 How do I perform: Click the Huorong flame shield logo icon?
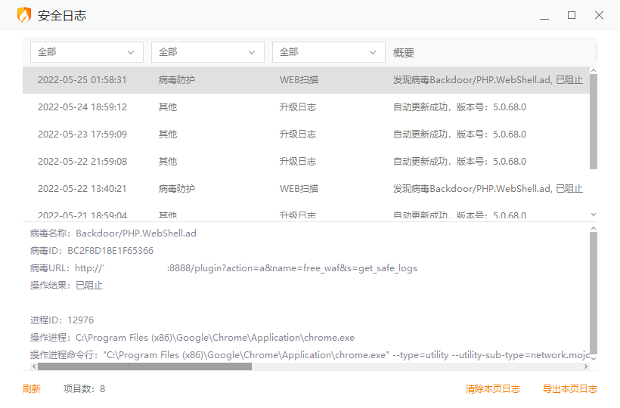[24, 15]
